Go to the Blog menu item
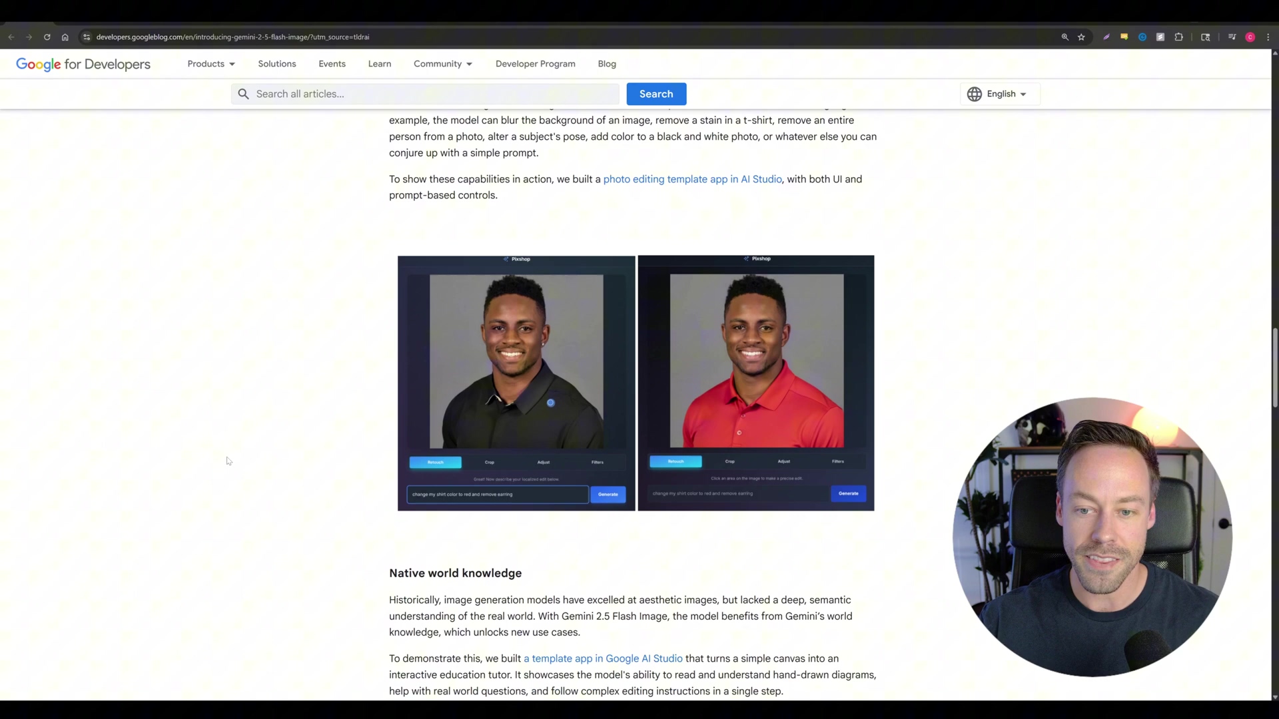The image size is (1279, 719). (607, 64)
